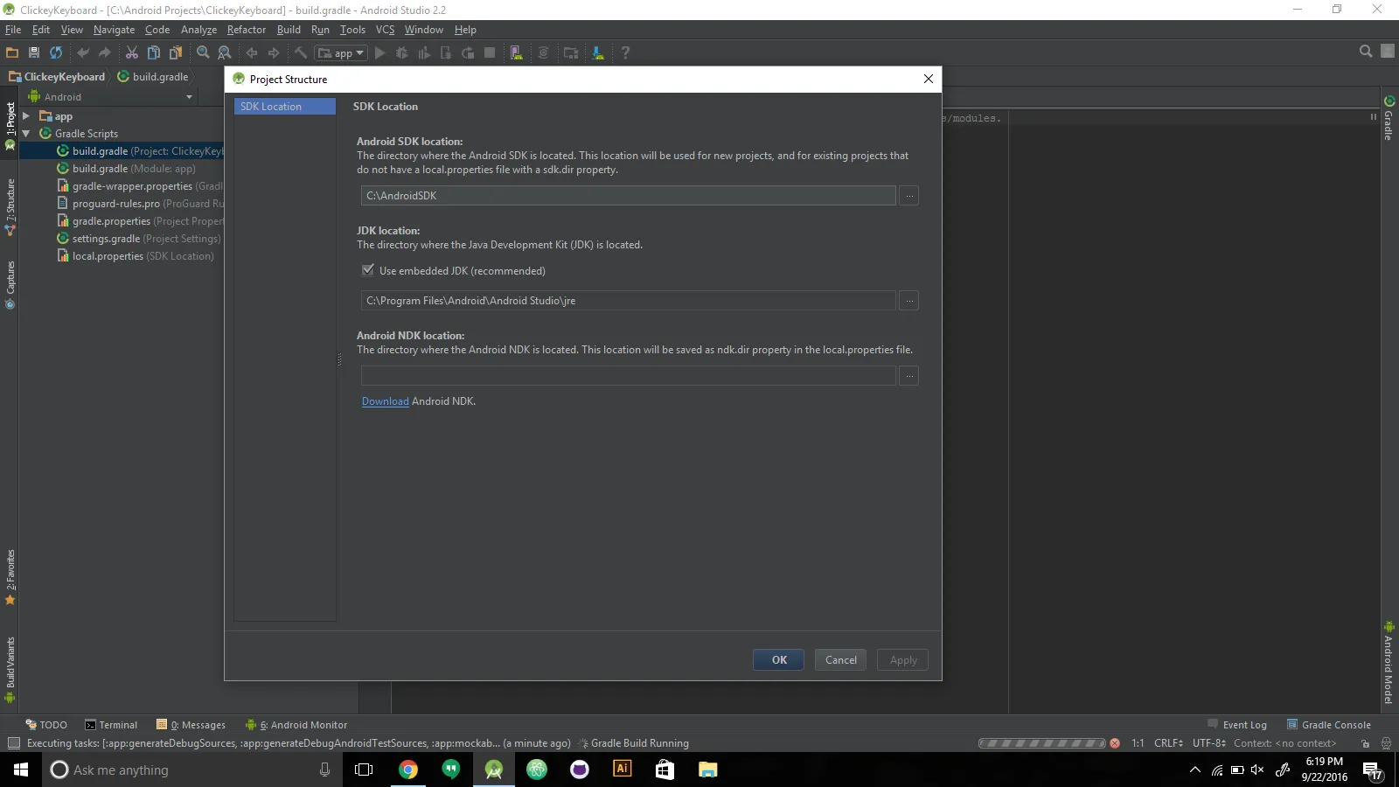The image size is (1399, 787).
Task: Click the Open folder toolbar icon
Action: (12, 52)
